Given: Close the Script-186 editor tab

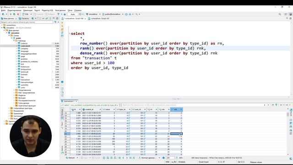Looking at the screenshot, I should (85, 19).
